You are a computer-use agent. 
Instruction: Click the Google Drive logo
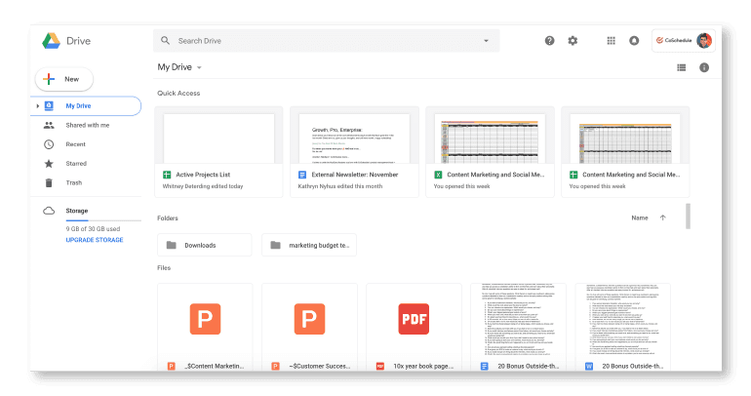click(x=52, y=41)
